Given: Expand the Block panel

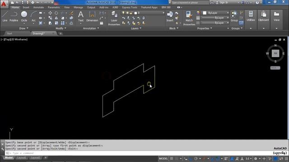Looking at the screenshot, I should [x=174, y=28].
